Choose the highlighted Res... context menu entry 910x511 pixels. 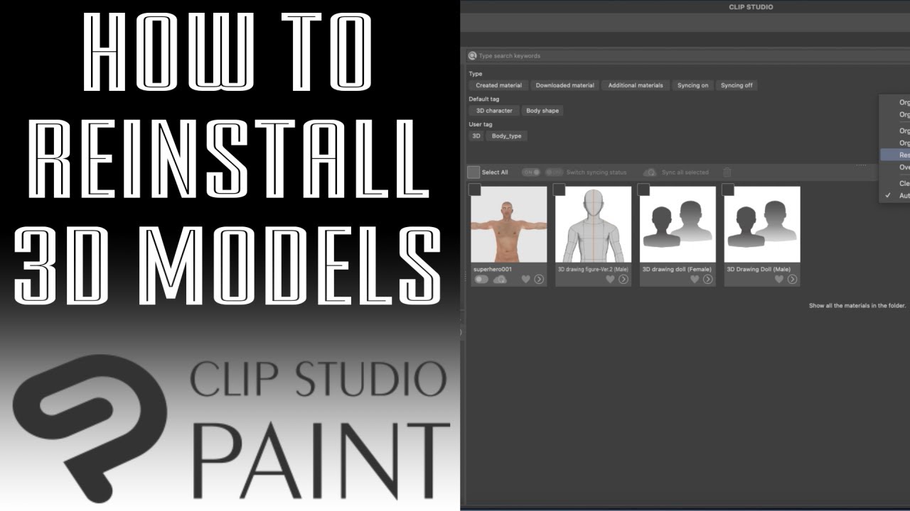click(x=895, y=155)
